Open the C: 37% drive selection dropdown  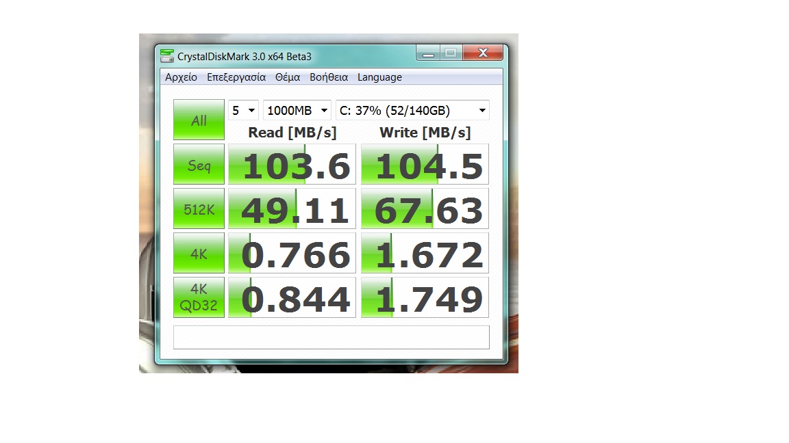tap(412, 111)
